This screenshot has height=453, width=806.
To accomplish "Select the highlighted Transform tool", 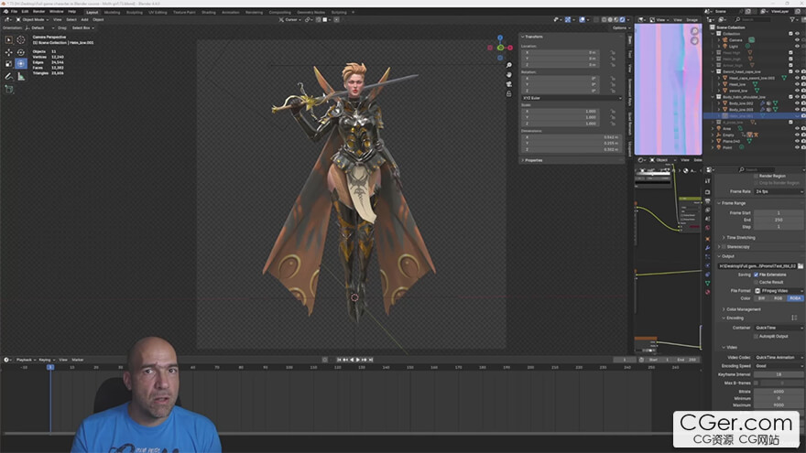I will click(20, 64).
